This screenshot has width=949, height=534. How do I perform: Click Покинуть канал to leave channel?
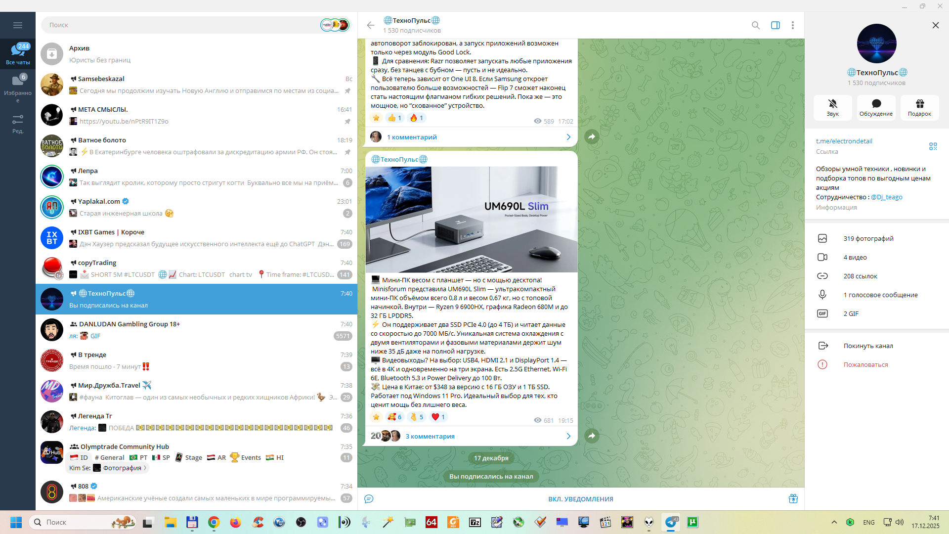868,346
